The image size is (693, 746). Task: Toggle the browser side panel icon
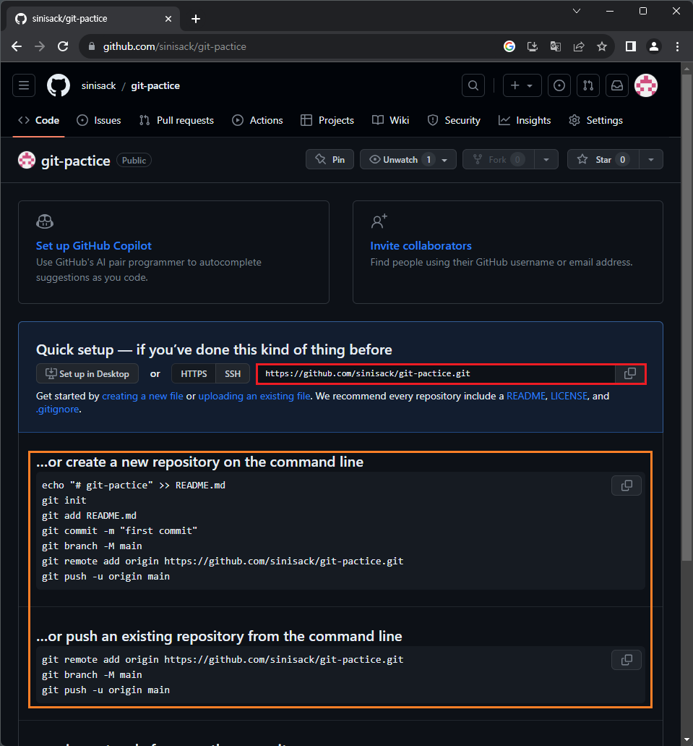click(631, 46)
